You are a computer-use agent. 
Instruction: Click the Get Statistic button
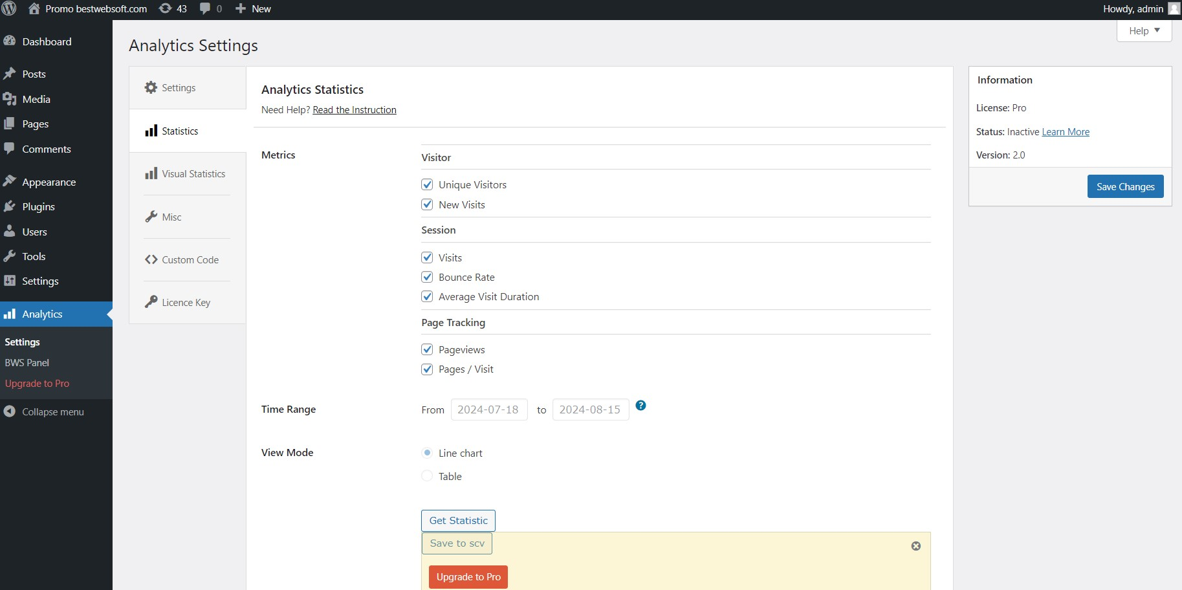pyautogui.click(x=458, y=521)
